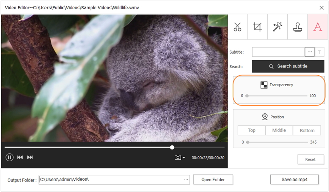This screenshot has width=329, height=192.
Task: Set subtitle position to Bottom
Action: click(x=307, y=130)
